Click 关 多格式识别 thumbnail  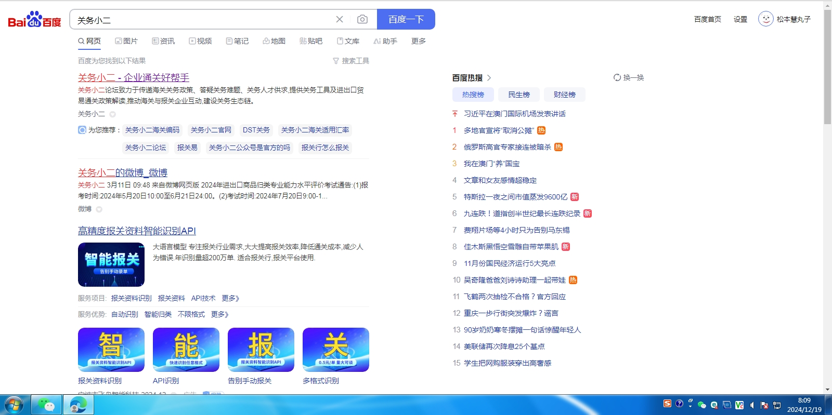pyautogui.click(x=336, y=350)
